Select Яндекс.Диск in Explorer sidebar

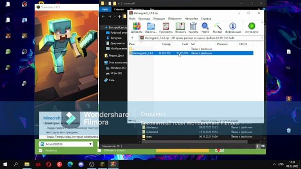click(114, 55)
